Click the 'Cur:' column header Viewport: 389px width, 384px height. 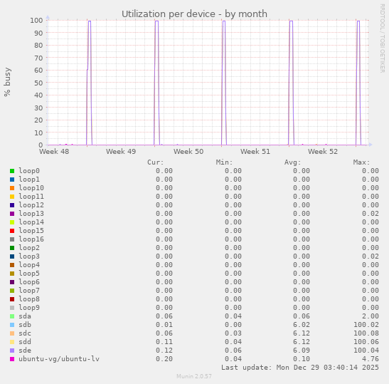[x=156, y=162]
